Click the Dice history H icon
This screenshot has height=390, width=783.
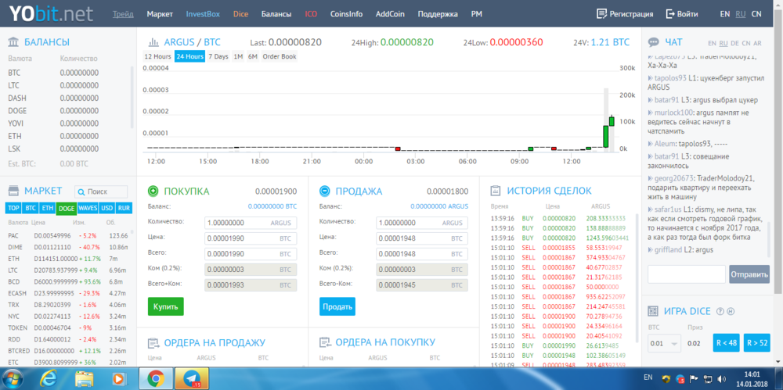point(730,311)
